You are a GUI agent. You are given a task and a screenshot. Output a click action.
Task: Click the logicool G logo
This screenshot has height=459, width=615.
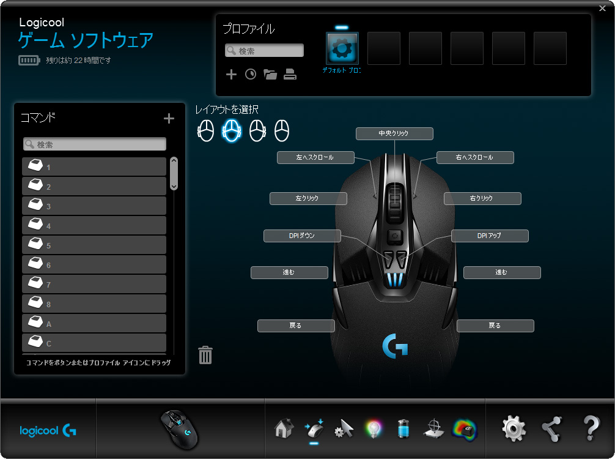[48, 431]
